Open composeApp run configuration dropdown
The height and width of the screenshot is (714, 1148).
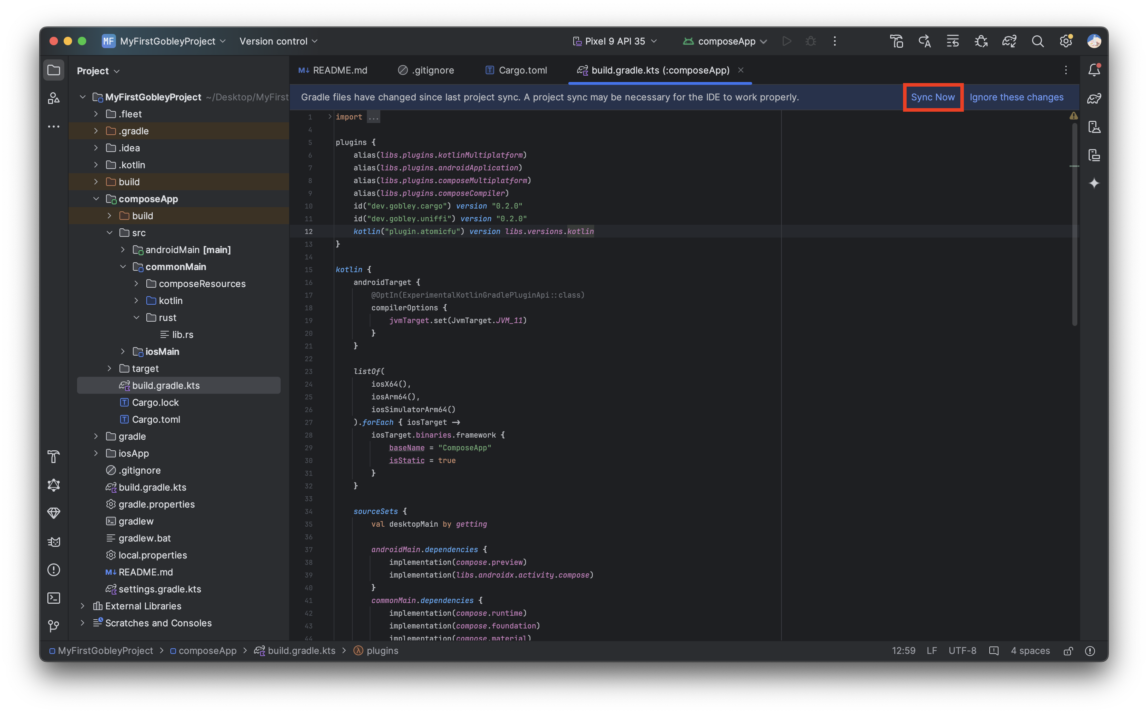(x=725, y=41)
